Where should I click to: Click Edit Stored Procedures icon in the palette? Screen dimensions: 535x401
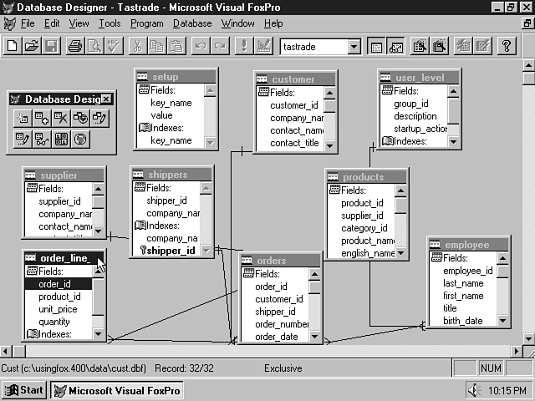coord(61,139)
